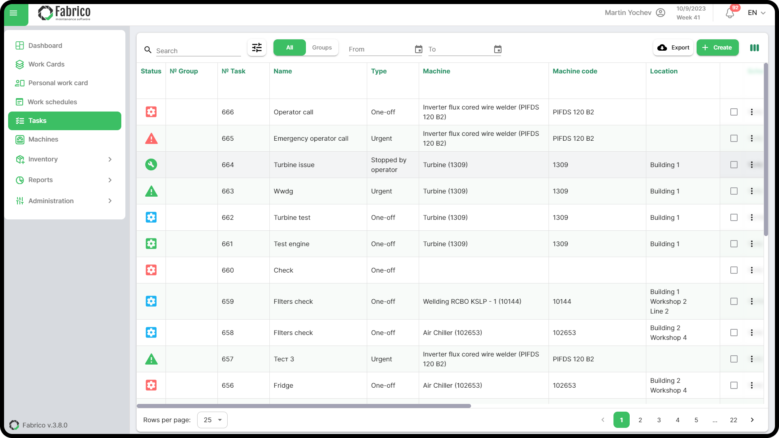The width and height of the screenshot is (779, 438).
Task: Click the horizontal table scrollbar
Action: tap(303, 406)
